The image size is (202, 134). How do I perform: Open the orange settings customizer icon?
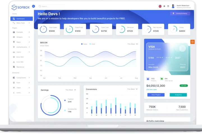click(x=192, y=42)
